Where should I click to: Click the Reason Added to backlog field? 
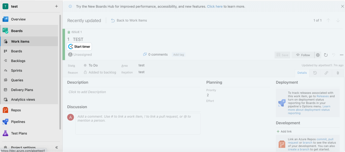[x=100, y=72]
